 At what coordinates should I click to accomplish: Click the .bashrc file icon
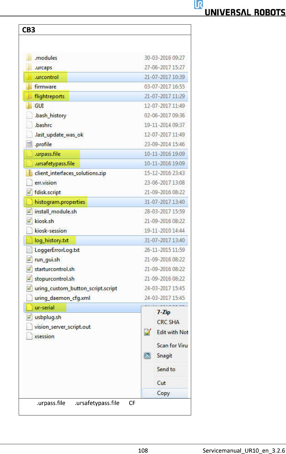(29, 125)
